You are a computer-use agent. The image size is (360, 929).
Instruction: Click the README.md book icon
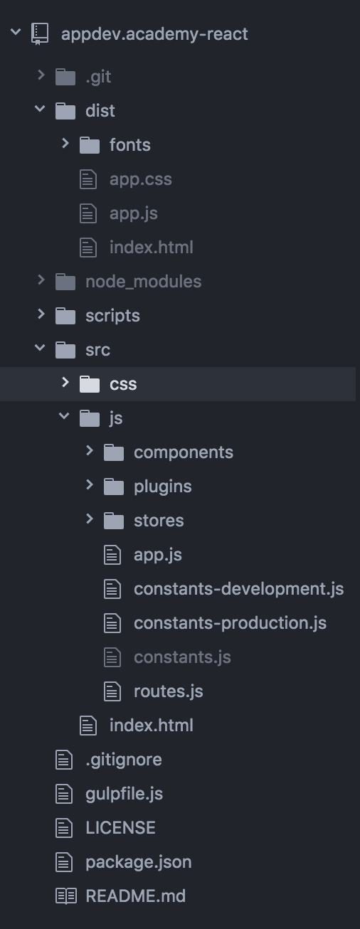coord(65,896)
